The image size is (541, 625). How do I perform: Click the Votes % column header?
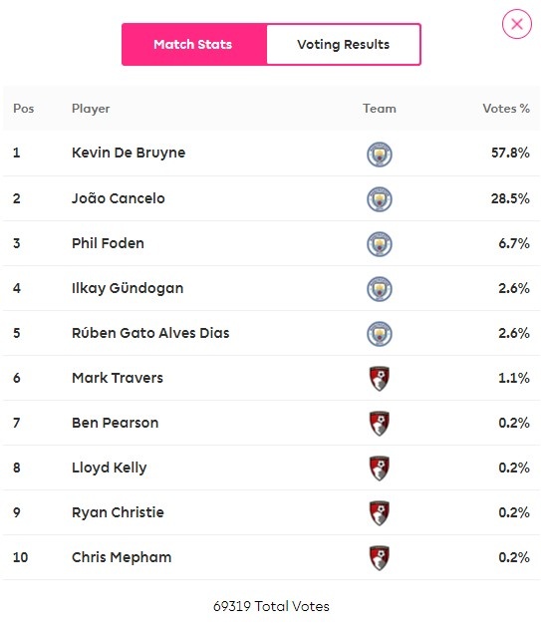click(x=506, y=109)
